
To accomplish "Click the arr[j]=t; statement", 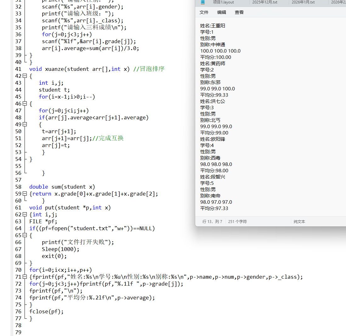I will pos(56,145).
